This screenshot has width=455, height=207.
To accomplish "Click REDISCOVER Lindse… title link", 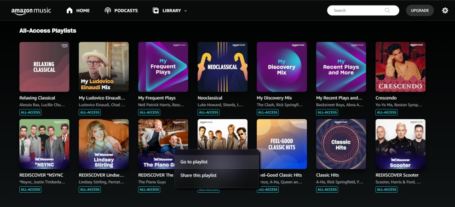I will pyautogui.click(x=101, y=175).
